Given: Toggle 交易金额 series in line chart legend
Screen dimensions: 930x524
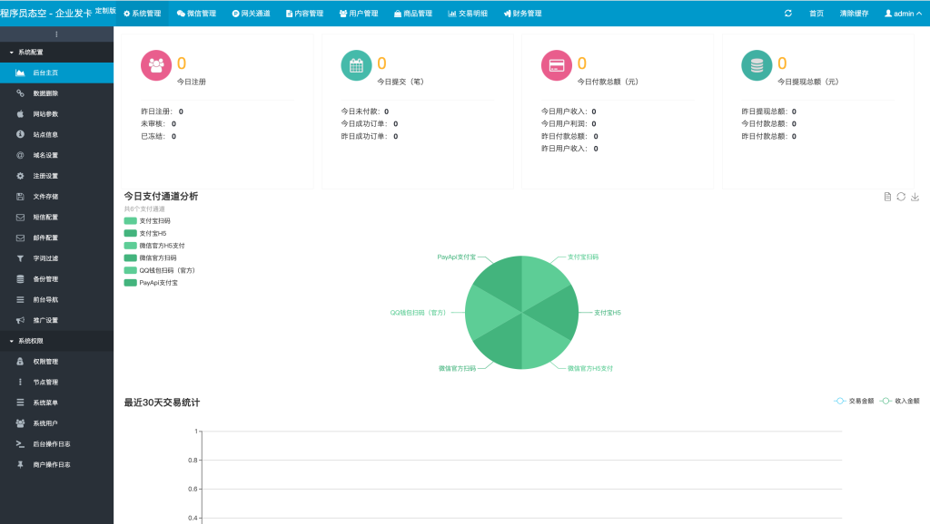Looking at the screenshot, I should tap(854, 401).
